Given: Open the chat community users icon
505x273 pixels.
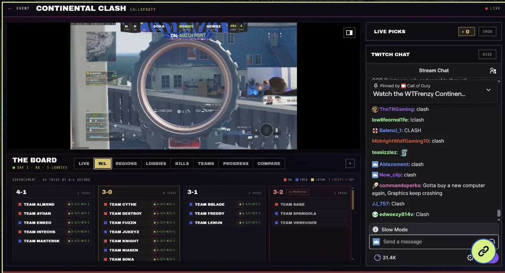Looking at the screenshot, I should pos(493,70).
